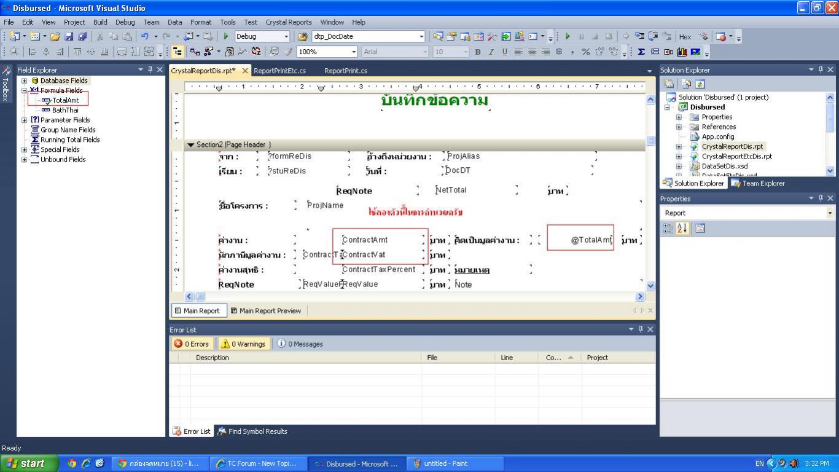
Task: Click the Sort (A-Z) icon
Action: click(256, 52)
